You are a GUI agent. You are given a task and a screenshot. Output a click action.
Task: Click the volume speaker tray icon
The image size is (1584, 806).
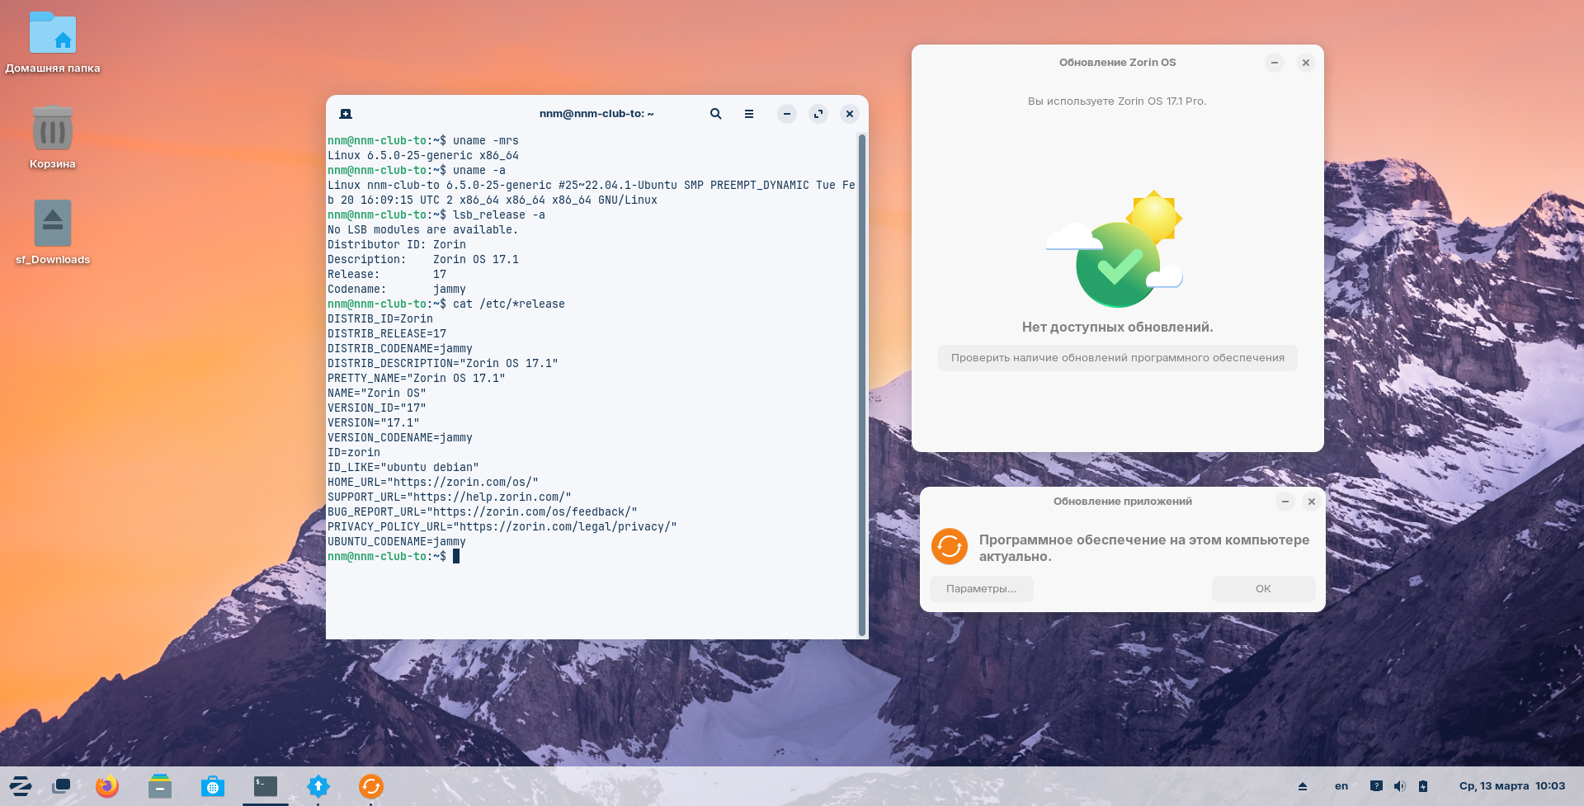(1399, 786)
